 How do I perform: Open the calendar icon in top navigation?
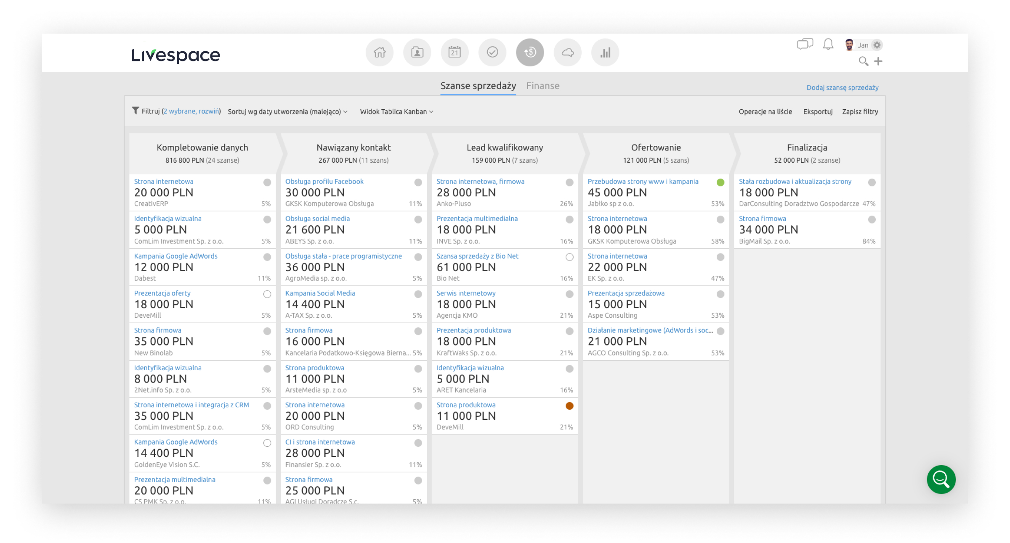(454, 53)
